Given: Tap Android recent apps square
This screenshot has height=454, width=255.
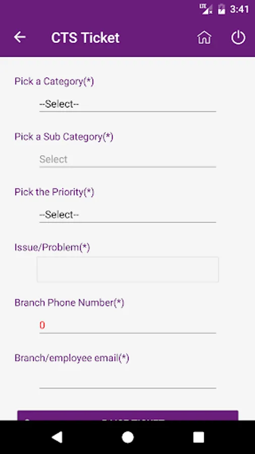Looking at the screenshot, I should click(199, 437).
